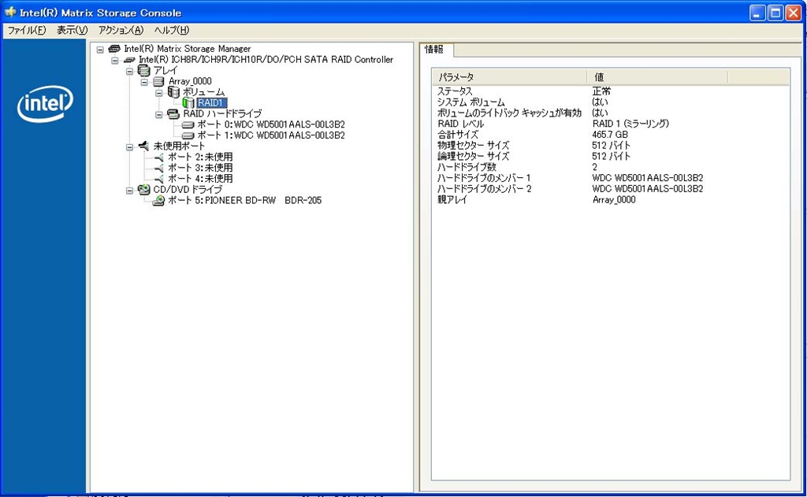Click the 合計サイズ parameter
The width and height of the screenshot is (807, 497).
[x=458, y=134]
